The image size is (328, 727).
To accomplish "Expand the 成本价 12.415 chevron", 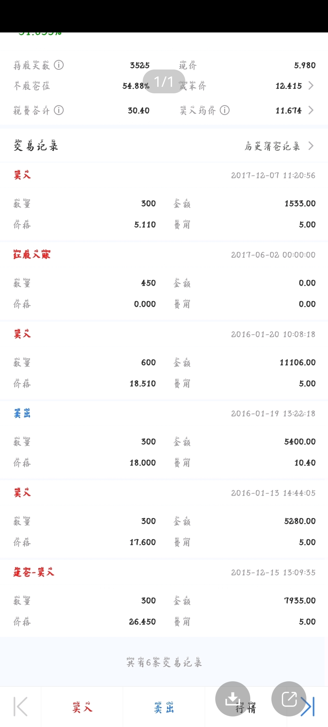I will point(311,85).
